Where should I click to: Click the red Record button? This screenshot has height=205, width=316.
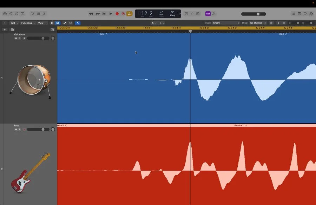[x=117, y=14]
